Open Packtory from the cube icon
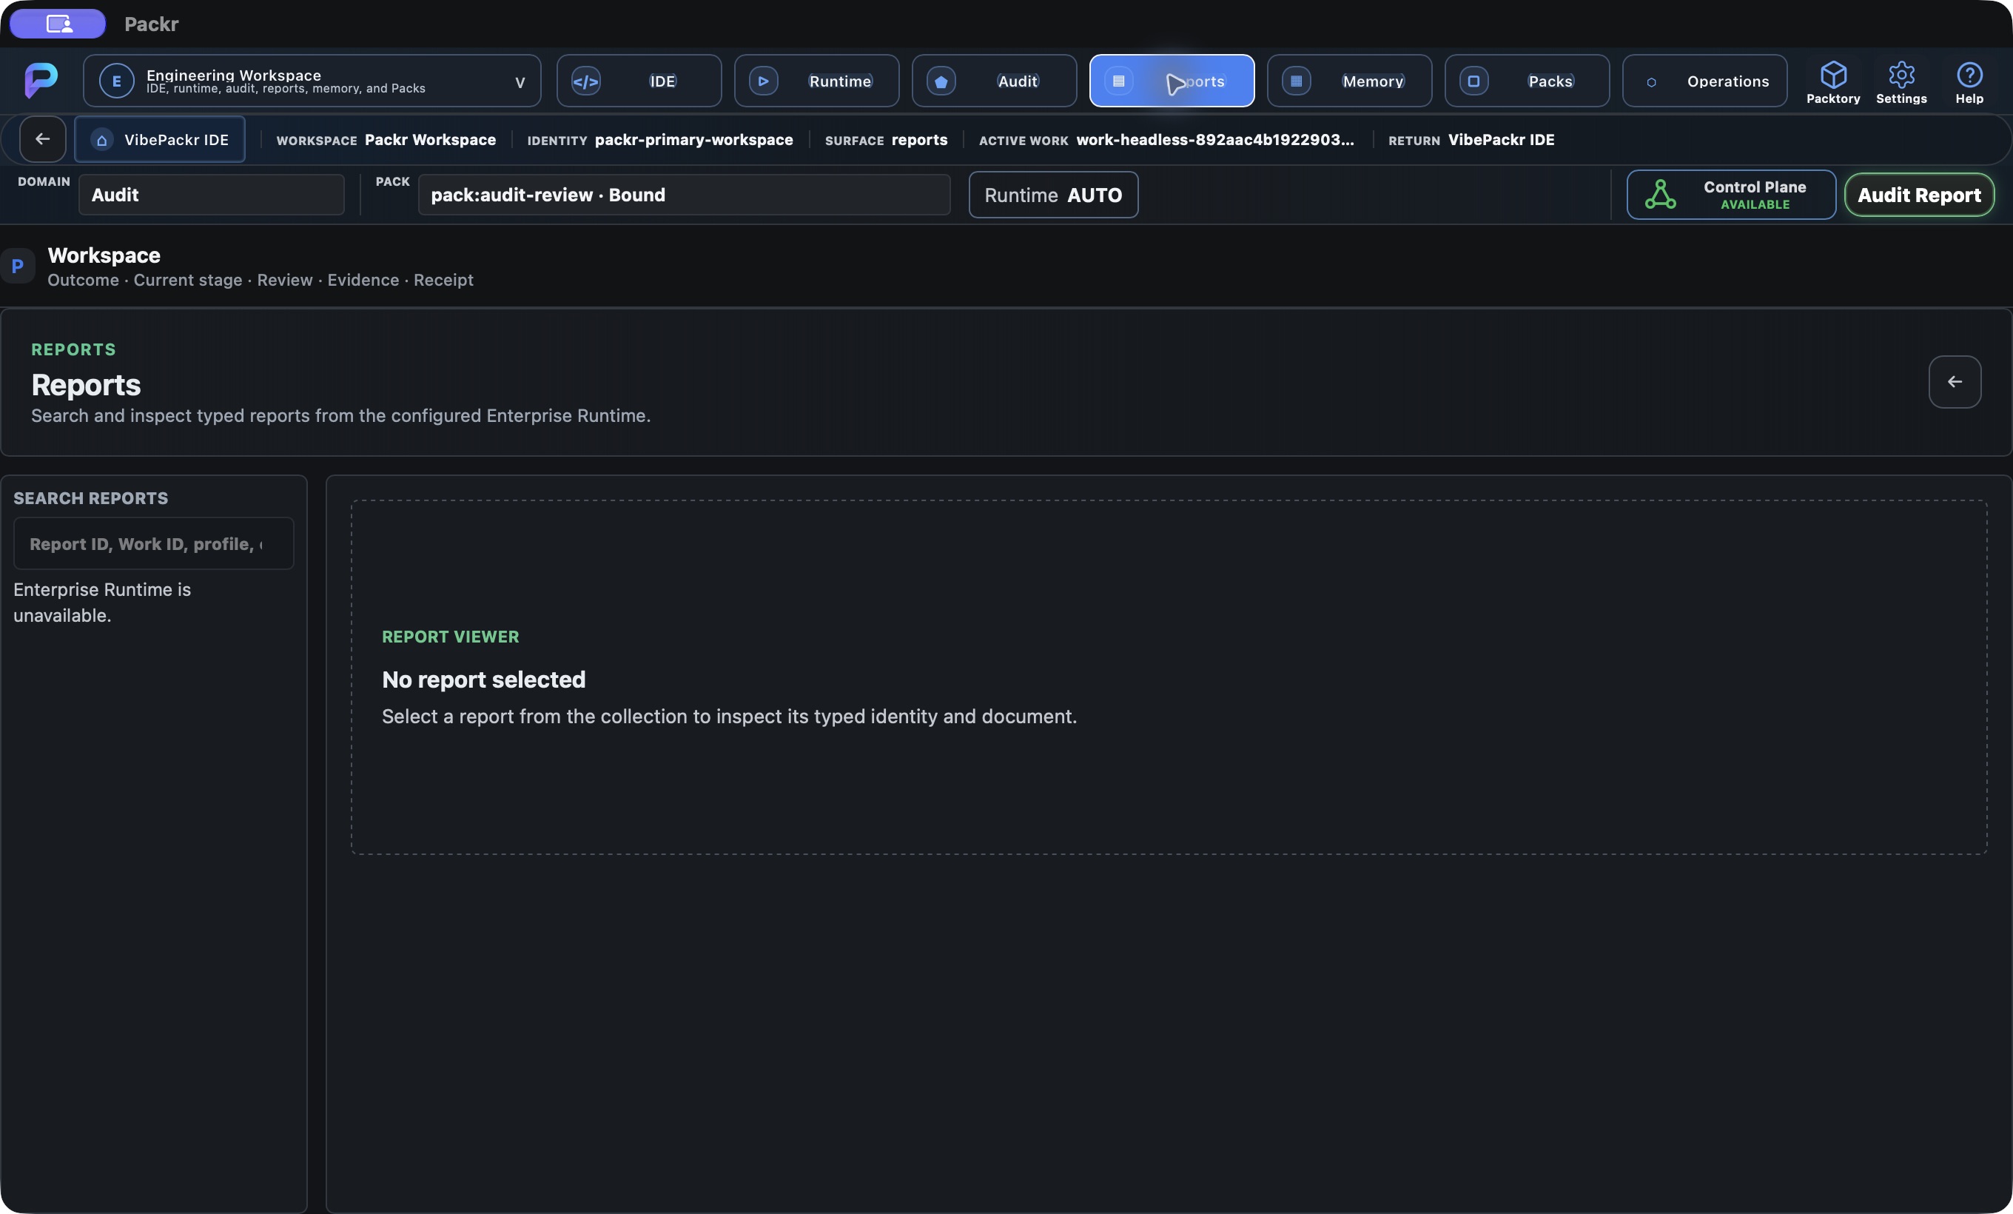Viewport: 2013px width, 1214px height. [1833, 82]
